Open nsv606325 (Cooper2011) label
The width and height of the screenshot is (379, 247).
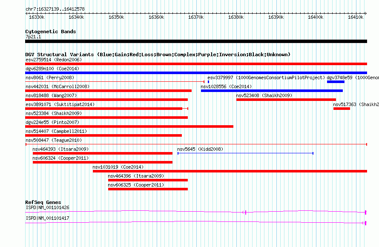pyautogui.click(x=136, y=185)
